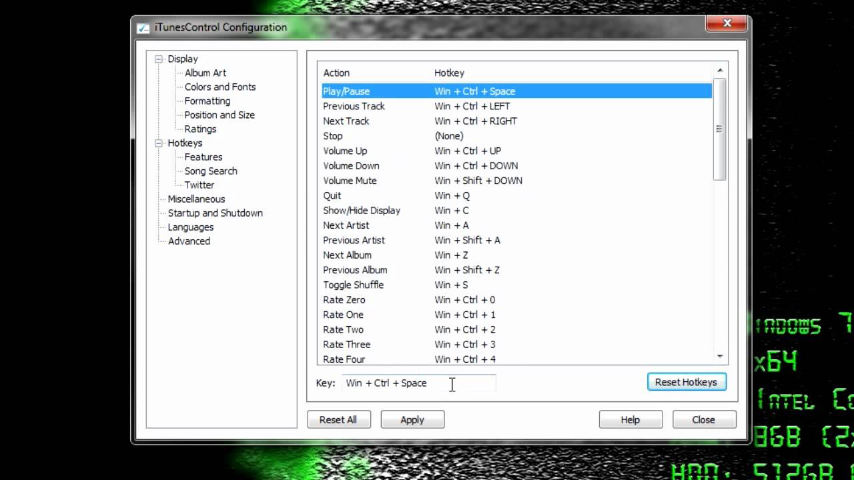
Task: Select the Hotkeys category
Action: click(185, 143)
